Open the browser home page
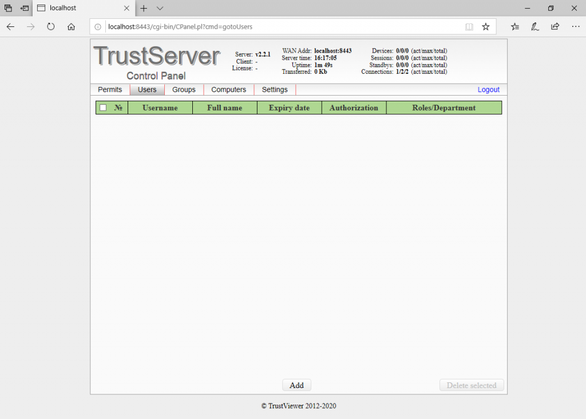Image resolution: width=586 pixels, height=419 pixels. (71, 26)
